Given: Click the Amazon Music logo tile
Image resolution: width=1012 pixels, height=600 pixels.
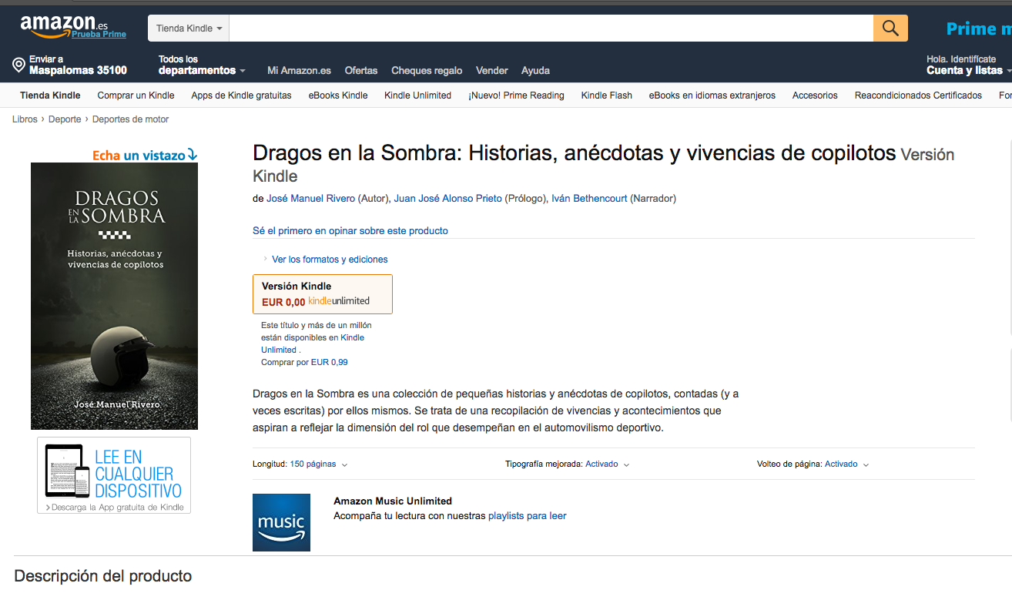Looking at the screenshot, I should tap(281, 522).
